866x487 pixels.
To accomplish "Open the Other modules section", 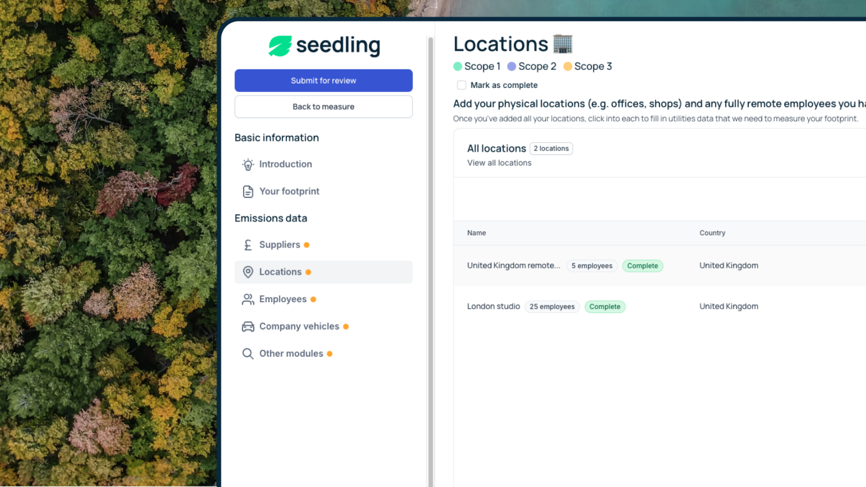I will (x=291, y=354).
